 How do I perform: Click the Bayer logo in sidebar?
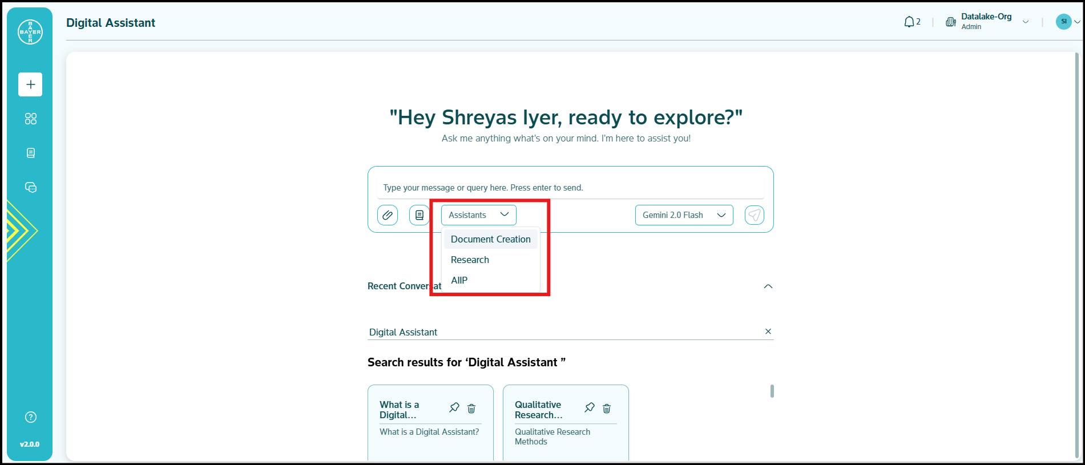[30, 32]
